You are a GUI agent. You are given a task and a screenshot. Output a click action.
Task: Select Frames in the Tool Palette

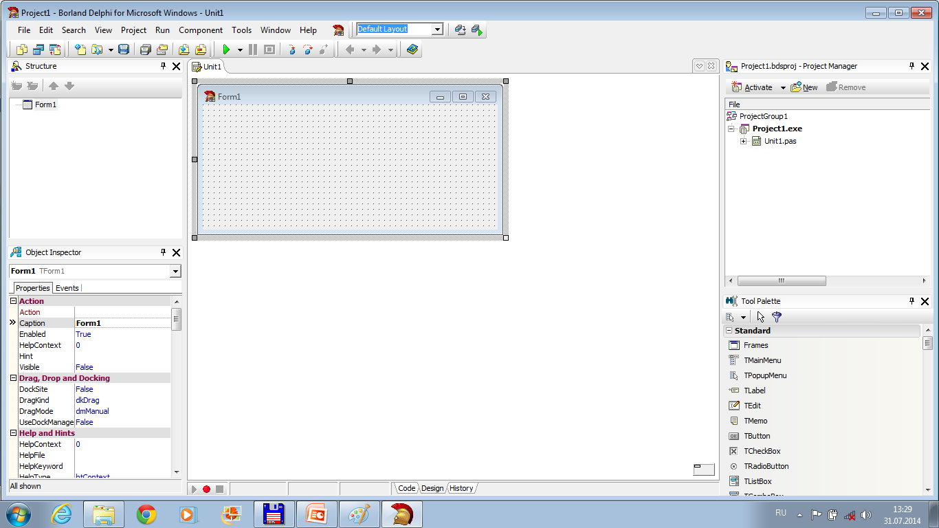[x=749, y=345]
